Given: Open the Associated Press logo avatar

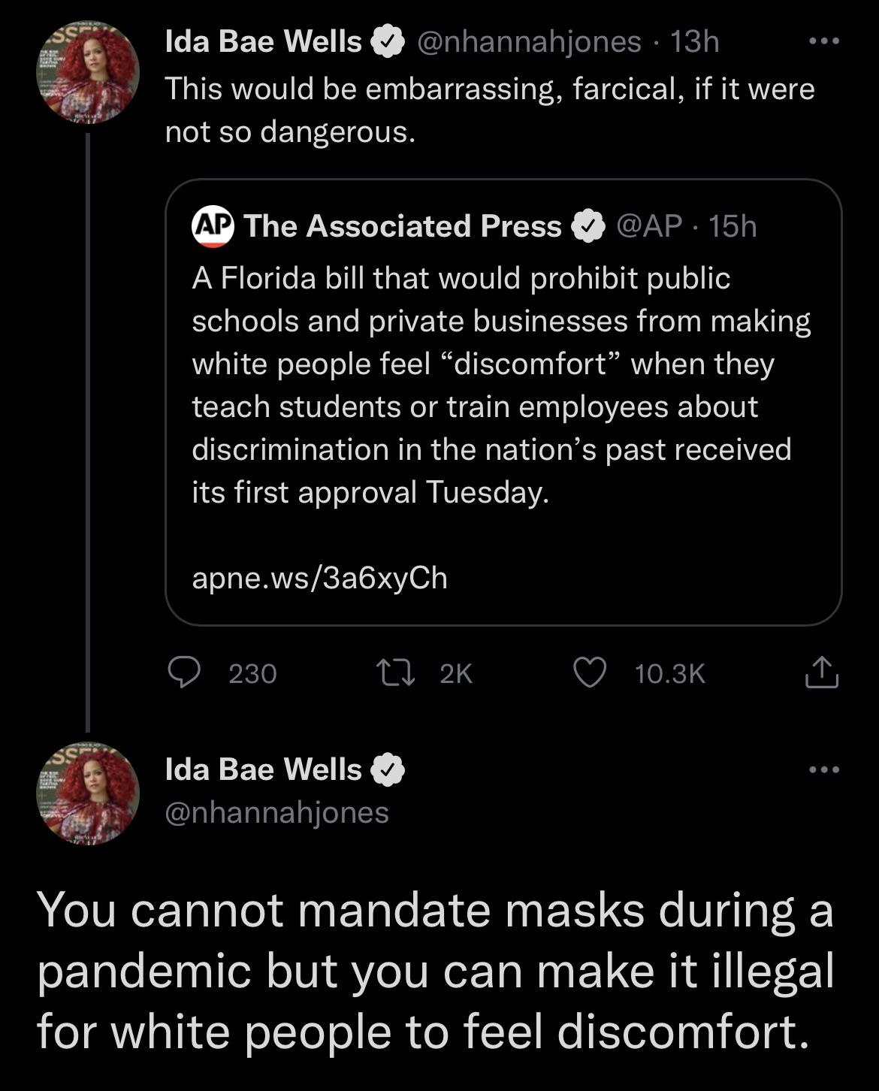Looking at the screenshot, I should [x=213, y=226].
